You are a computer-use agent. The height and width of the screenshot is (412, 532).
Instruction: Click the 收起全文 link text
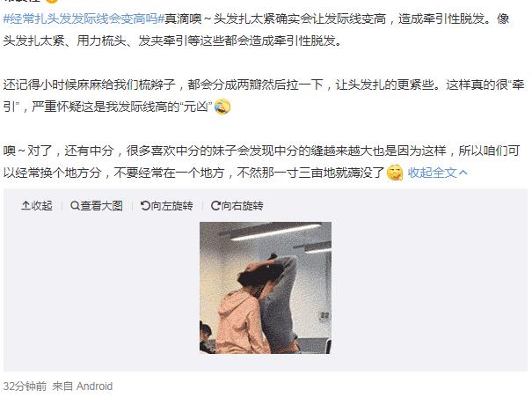tap(433, 173)
